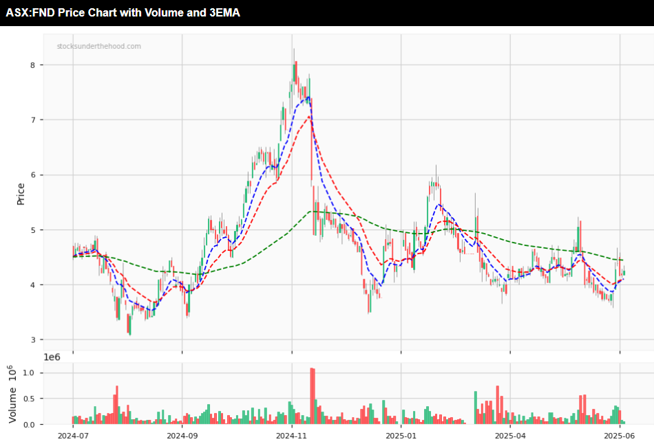This screenshot has width=654, height=446.
Task: Click the Price y-axis label
Action: [x=21, y=194]
